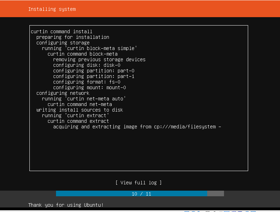Open the View full log button
Viewport: 280px width, 212px height.
[x=139, y=183]
